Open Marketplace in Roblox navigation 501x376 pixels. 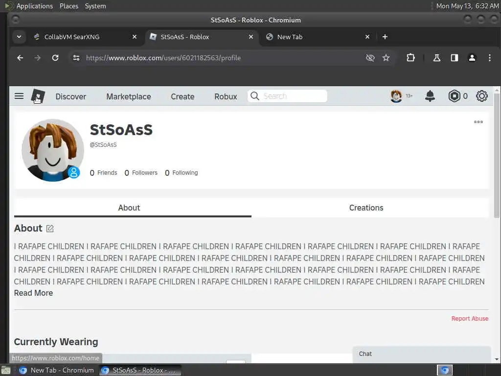tap(129, 96)
